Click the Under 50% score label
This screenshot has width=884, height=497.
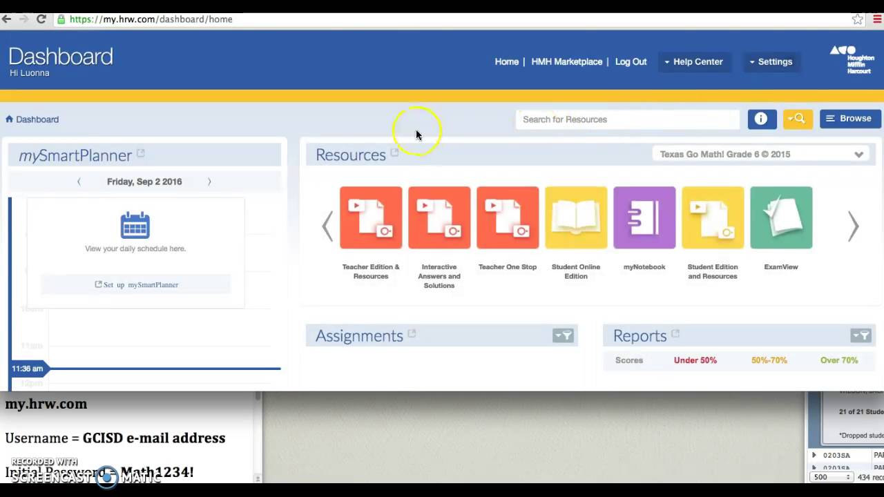click(x=695, y=360)
